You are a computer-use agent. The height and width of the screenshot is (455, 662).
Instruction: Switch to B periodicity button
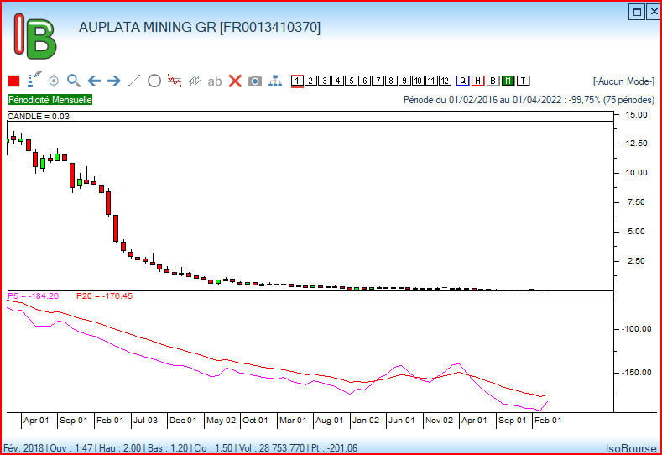[x=493, y=81]
